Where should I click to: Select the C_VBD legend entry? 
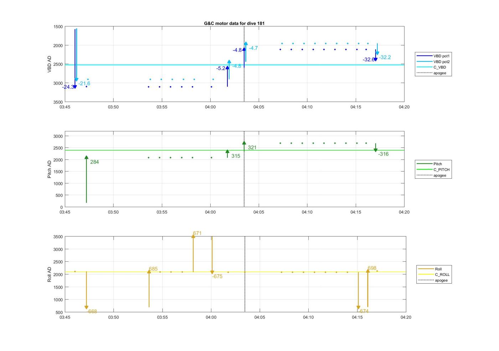tap(432, 67)
